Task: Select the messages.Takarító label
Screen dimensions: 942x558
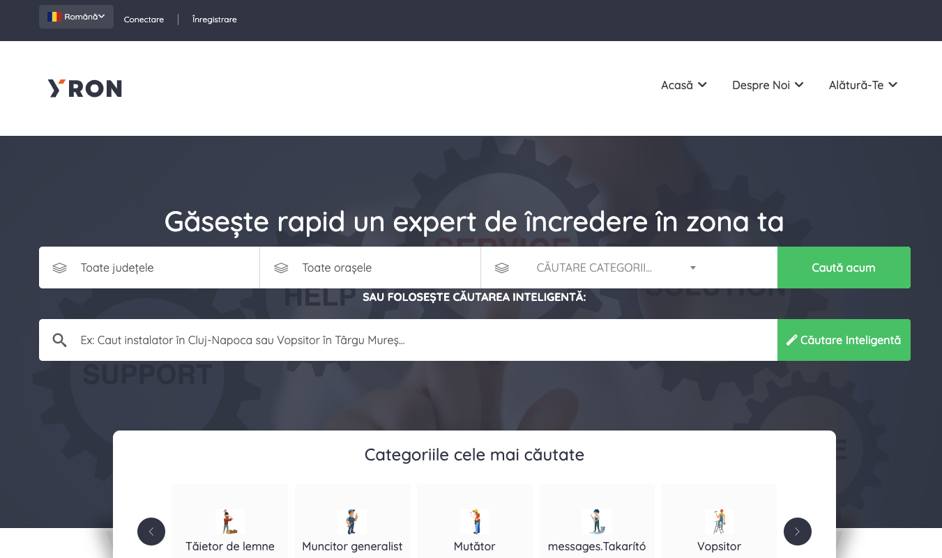Action: click(x=597, y=546)
